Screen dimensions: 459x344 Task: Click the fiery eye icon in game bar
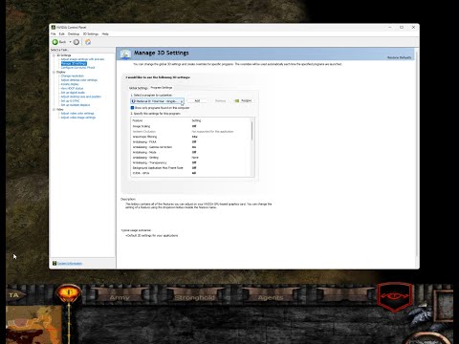tap(69, 293)
